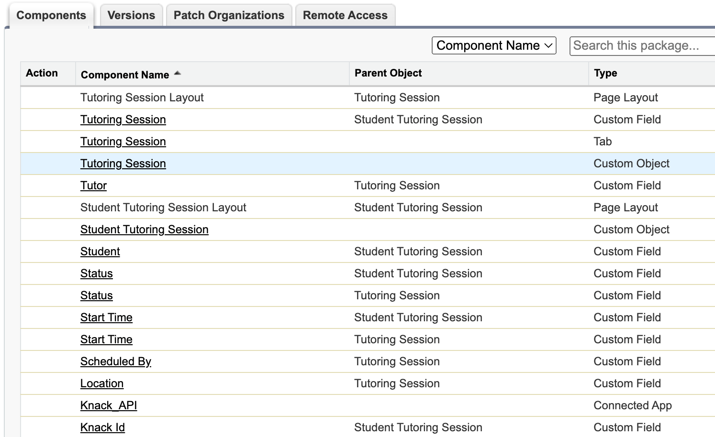
Task: Open the Tutoring Session Custom Field link
Action: (x=123, y=120)
